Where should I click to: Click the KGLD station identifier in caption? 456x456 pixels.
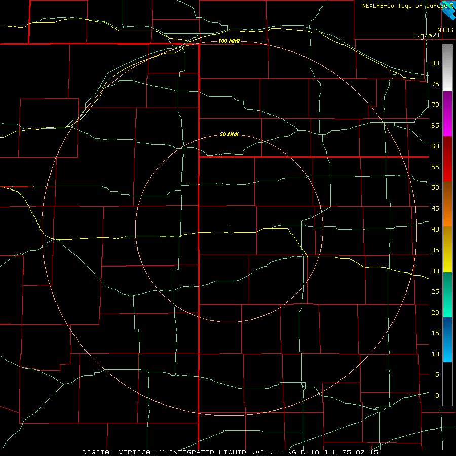click(296, 453)
